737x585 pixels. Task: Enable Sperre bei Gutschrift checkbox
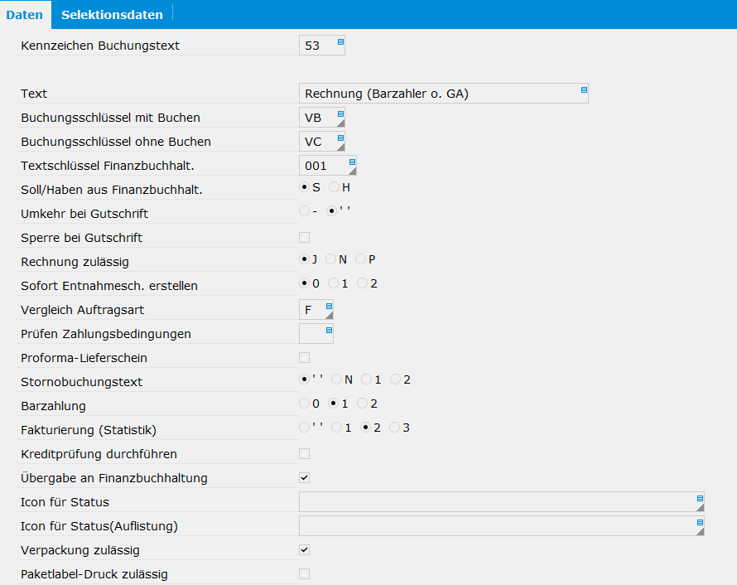[x=305, y=238]
